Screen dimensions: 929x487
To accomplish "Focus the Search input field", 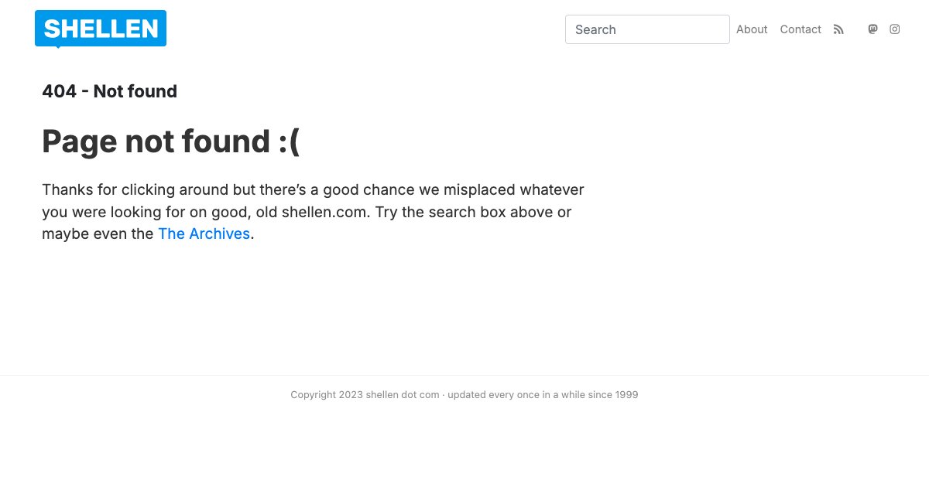I will click(647, 29).
